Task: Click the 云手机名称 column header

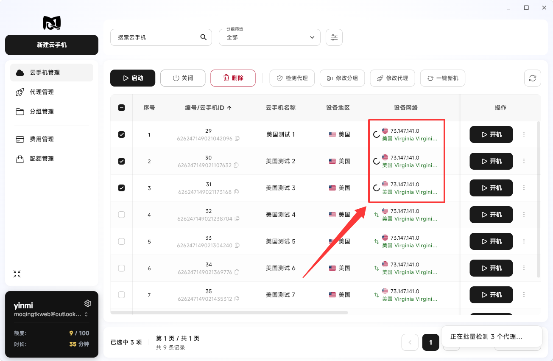Action: (x=281, y=108)
